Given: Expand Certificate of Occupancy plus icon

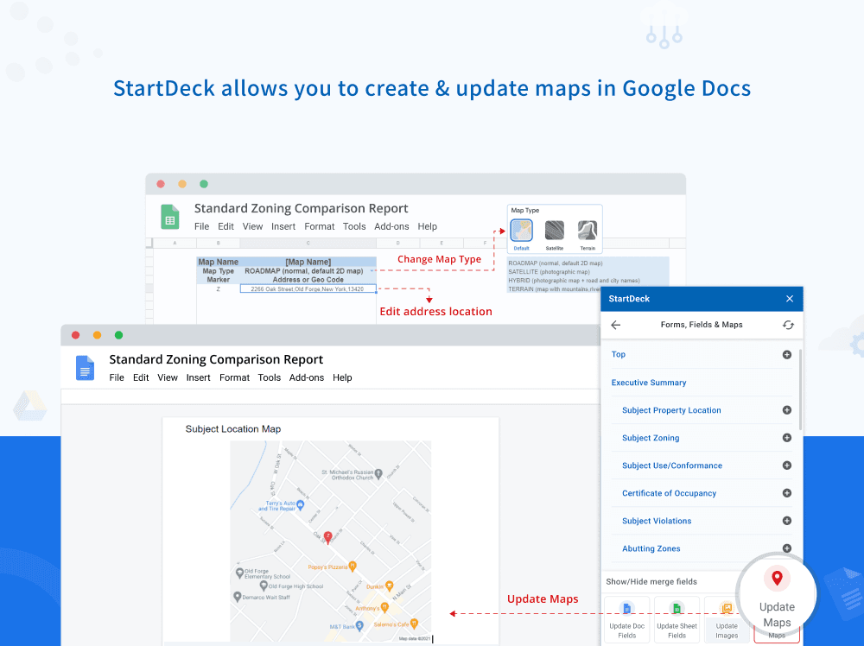Looking at the screenshot, I should 787,493.
